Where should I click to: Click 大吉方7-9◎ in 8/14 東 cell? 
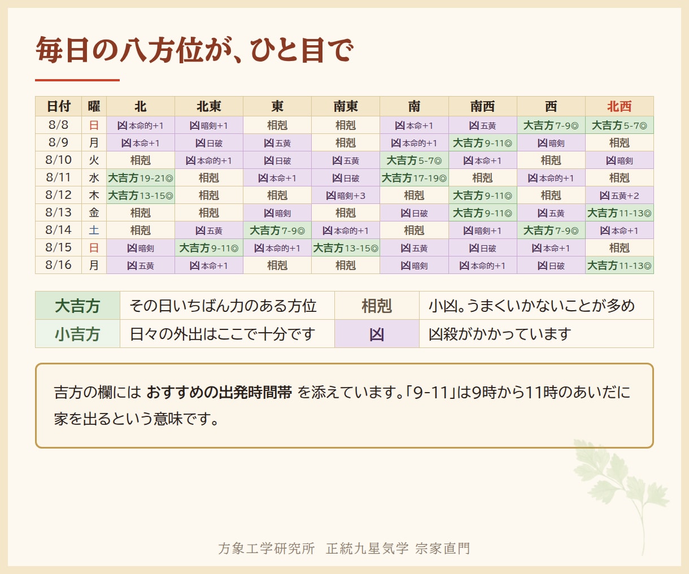pos(277,230)
